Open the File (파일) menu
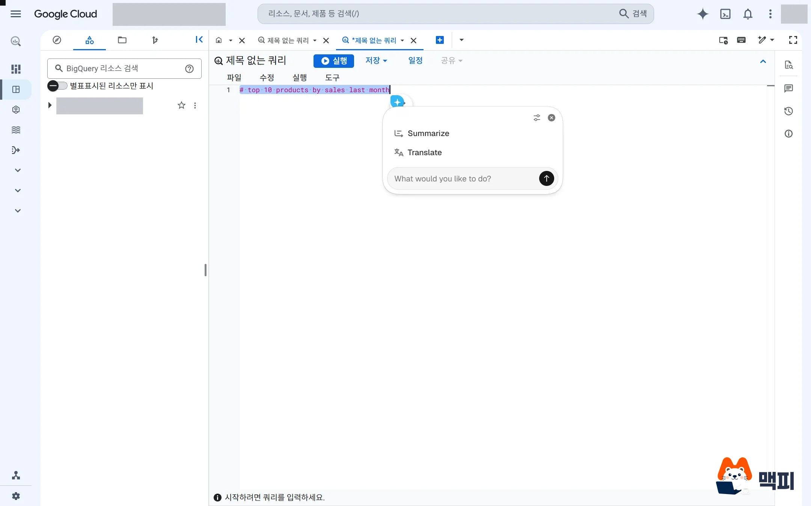 (234, 78)
